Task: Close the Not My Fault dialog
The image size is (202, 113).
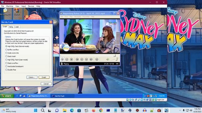Action: [51, 22]
